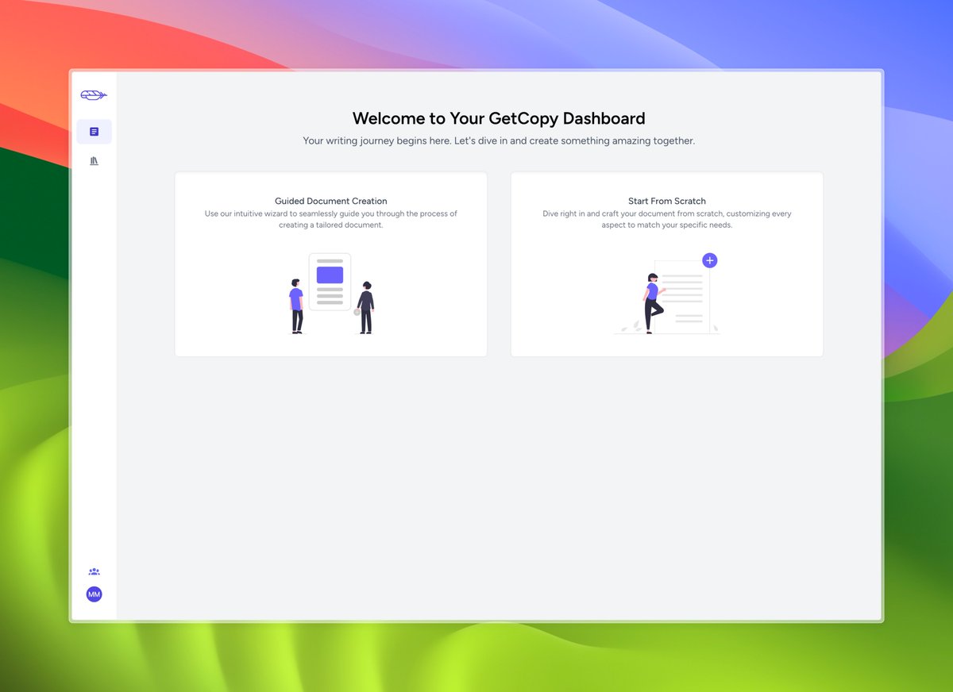Choose the Guided Document Creation card
Image resolution: width=953 pixels, height=692 pixels.
(x=331, y=264)
